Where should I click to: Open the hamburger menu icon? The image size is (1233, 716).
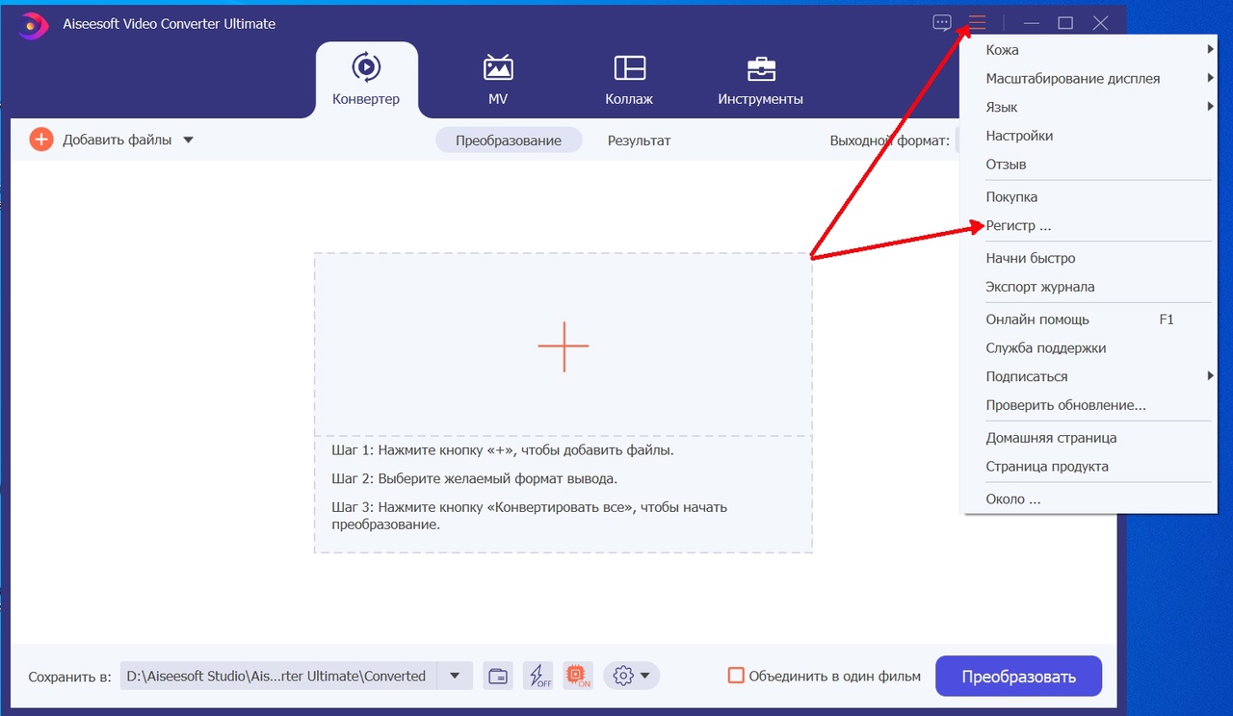(x=978, y=23)
